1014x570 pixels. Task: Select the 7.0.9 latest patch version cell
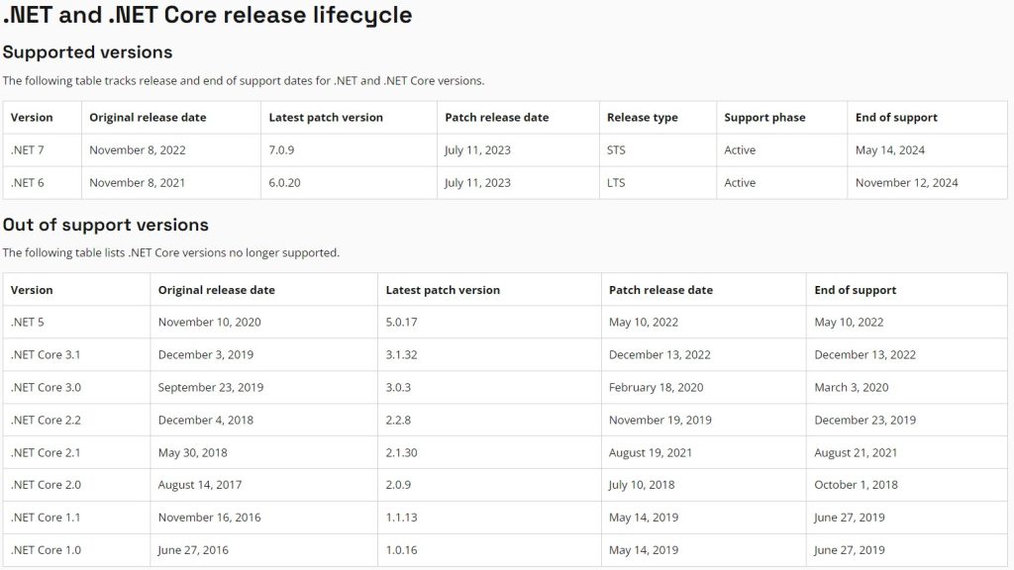click(284, 150)
